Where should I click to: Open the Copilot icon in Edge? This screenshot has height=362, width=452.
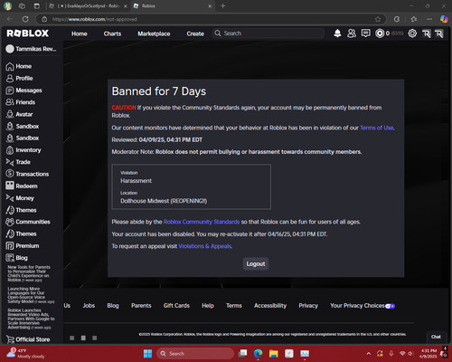click(444, 19)
